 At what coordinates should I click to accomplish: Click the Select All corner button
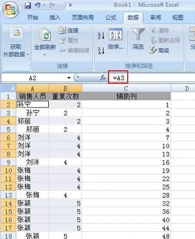pyautogui.click(x=8, y=88)
